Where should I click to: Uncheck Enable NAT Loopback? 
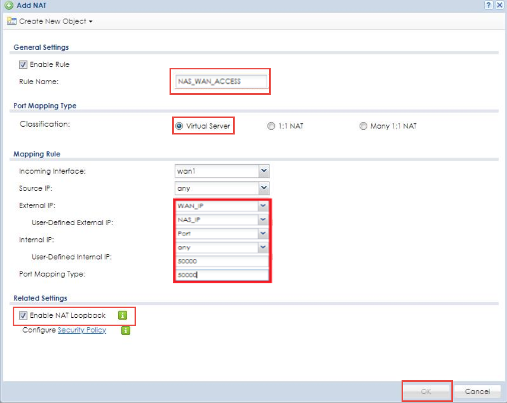[23, 316]
